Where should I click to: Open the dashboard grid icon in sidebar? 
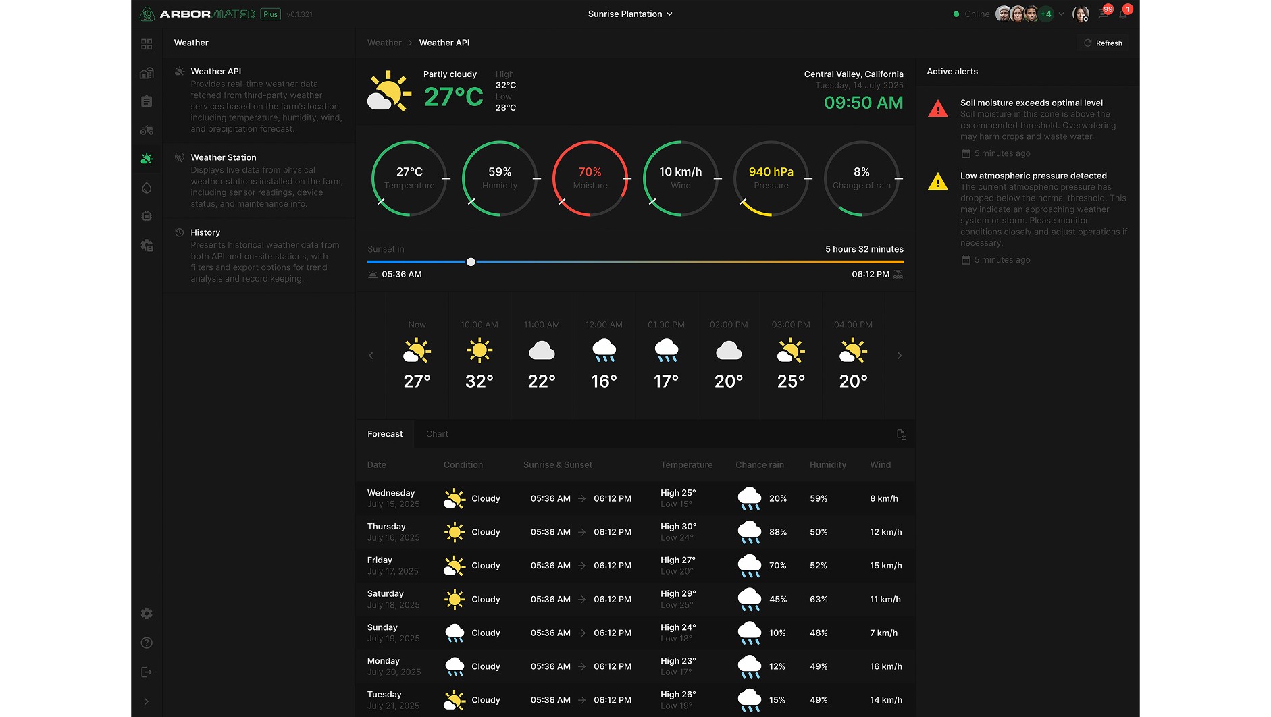point(147,44)
